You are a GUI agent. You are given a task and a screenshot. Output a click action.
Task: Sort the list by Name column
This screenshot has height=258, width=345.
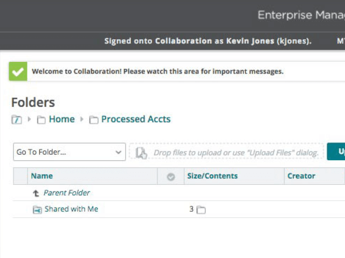coord(42,176)
